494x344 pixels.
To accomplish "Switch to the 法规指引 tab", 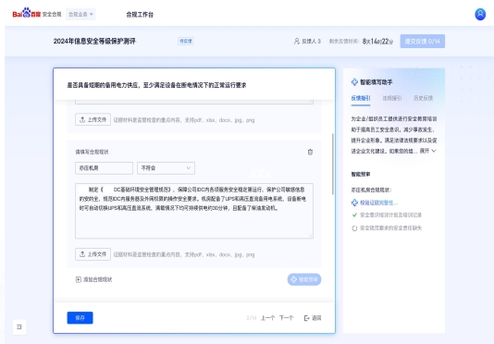I will [392, 98].
